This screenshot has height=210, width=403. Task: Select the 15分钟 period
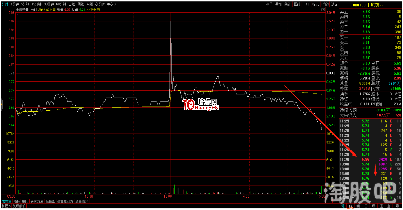(36, 4)
